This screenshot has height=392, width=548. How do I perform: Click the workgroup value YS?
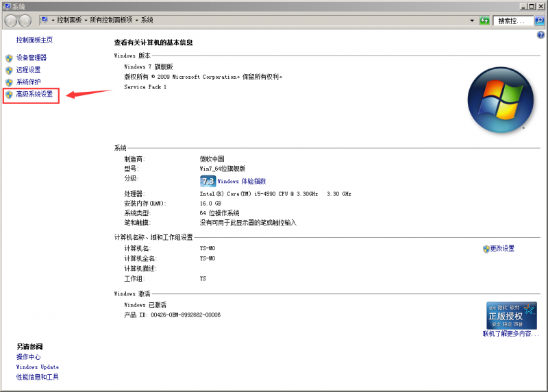pos(203,279)
